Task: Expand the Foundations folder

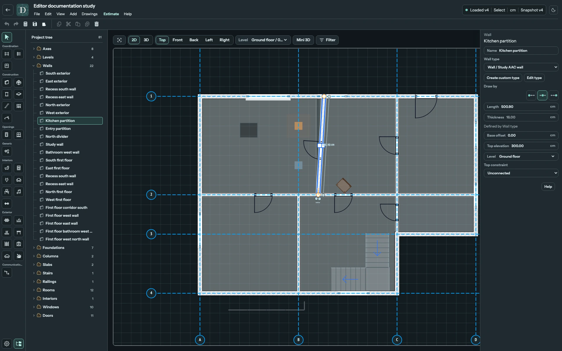Action: point(34,248)
